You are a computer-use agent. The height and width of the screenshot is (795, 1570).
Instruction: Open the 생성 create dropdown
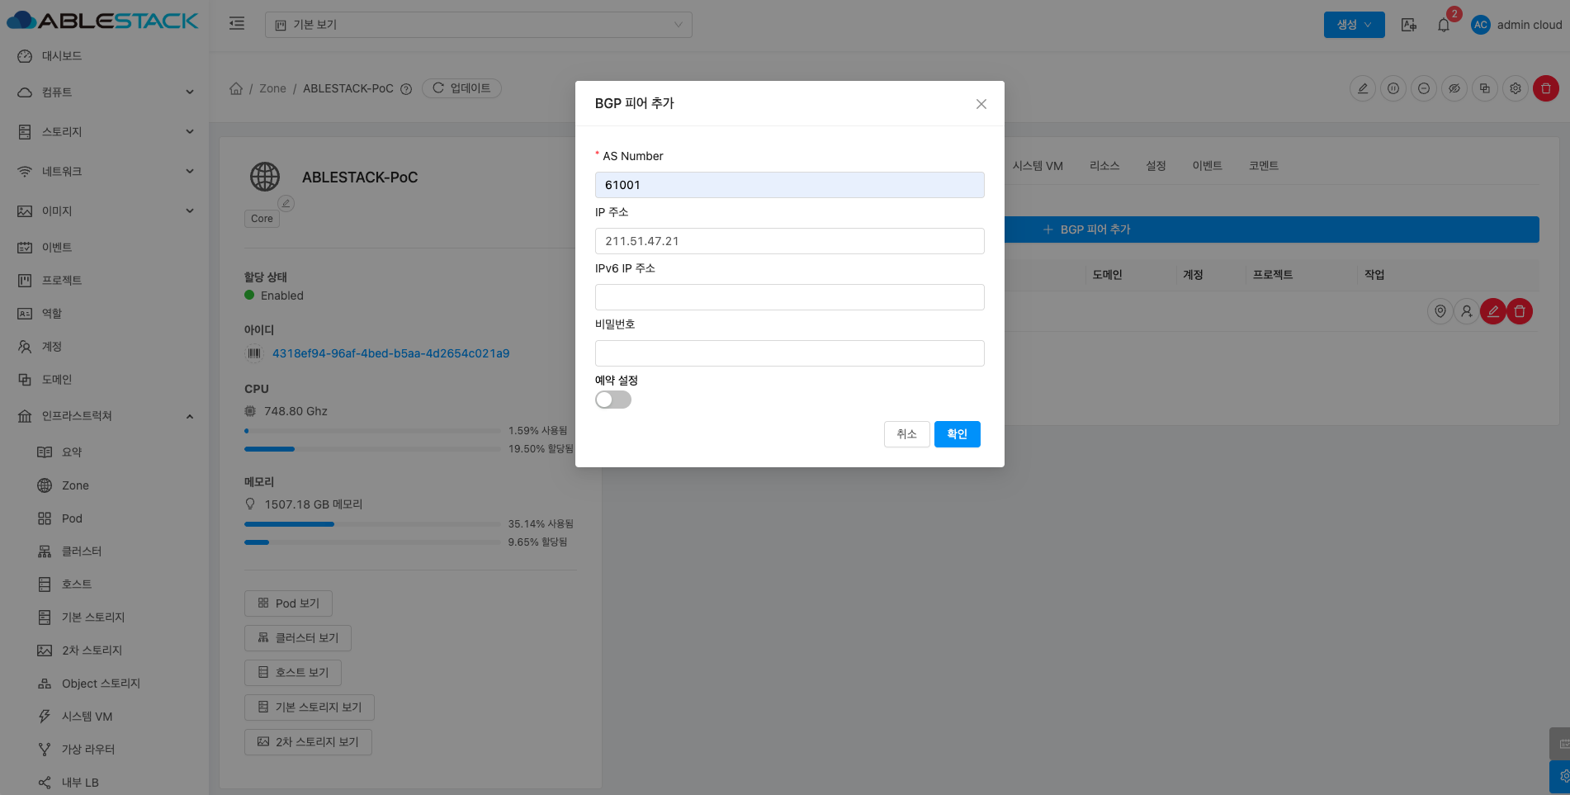point(1354,25)
